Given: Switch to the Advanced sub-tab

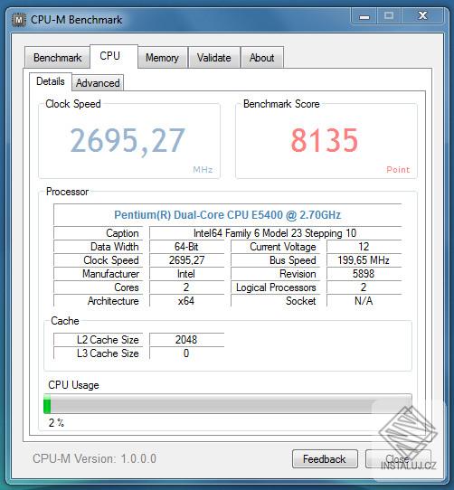Looking at the screenshot, I should [x=98, y=83].
